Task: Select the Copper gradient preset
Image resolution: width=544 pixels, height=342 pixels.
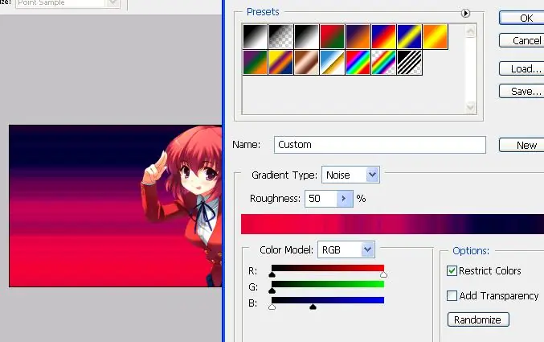Action: [x=306, y=62]
